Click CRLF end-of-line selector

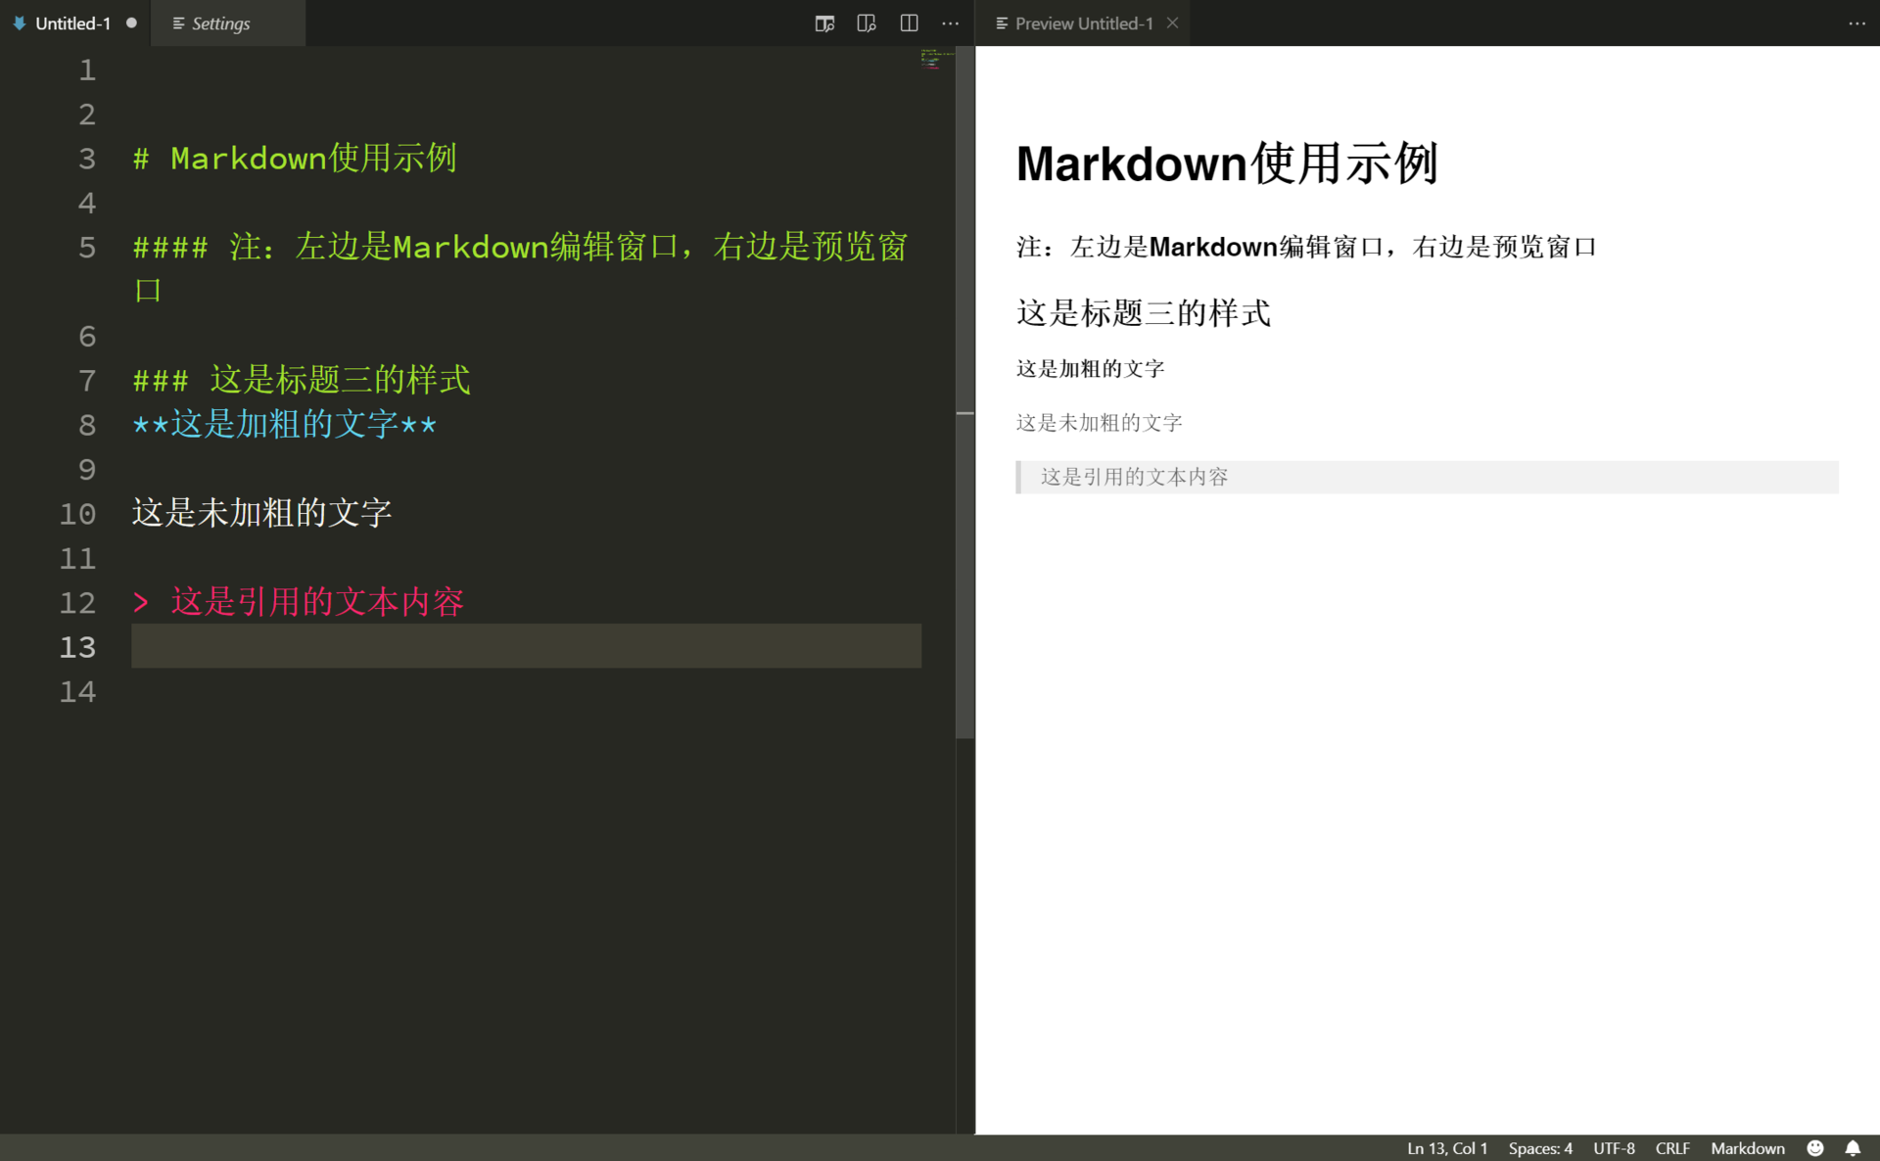tap(1671, 1148)
